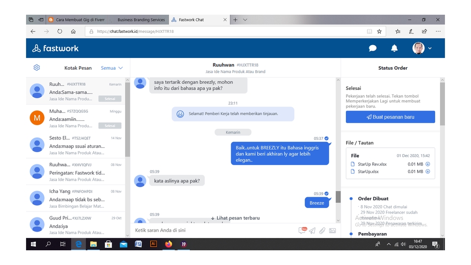Open conversation Ruuhwa... #XHV1QFVJ

[x=76, y=172]
